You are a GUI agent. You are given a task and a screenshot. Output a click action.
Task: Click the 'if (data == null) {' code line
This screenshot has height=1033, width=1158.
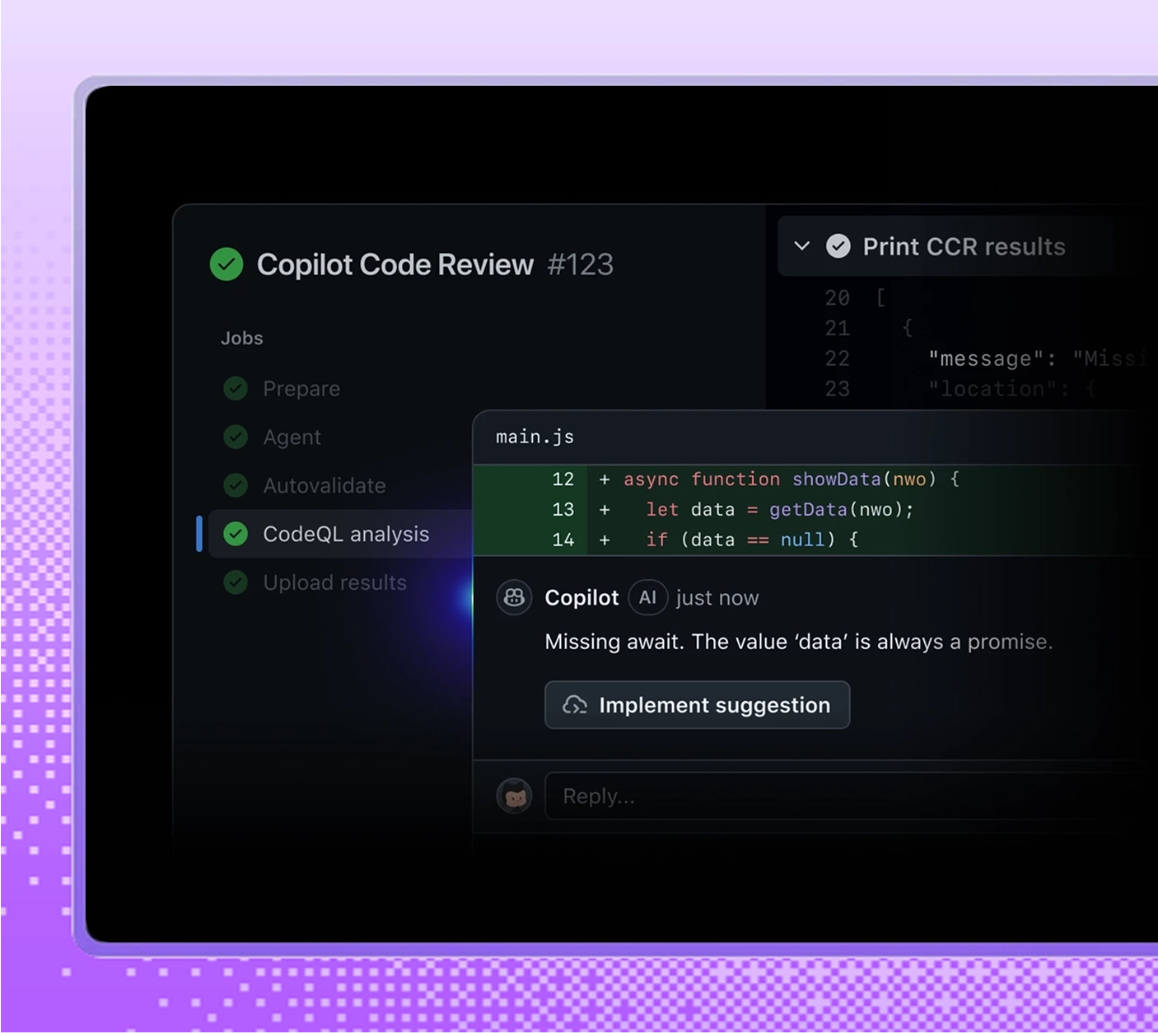coord(752,540)
